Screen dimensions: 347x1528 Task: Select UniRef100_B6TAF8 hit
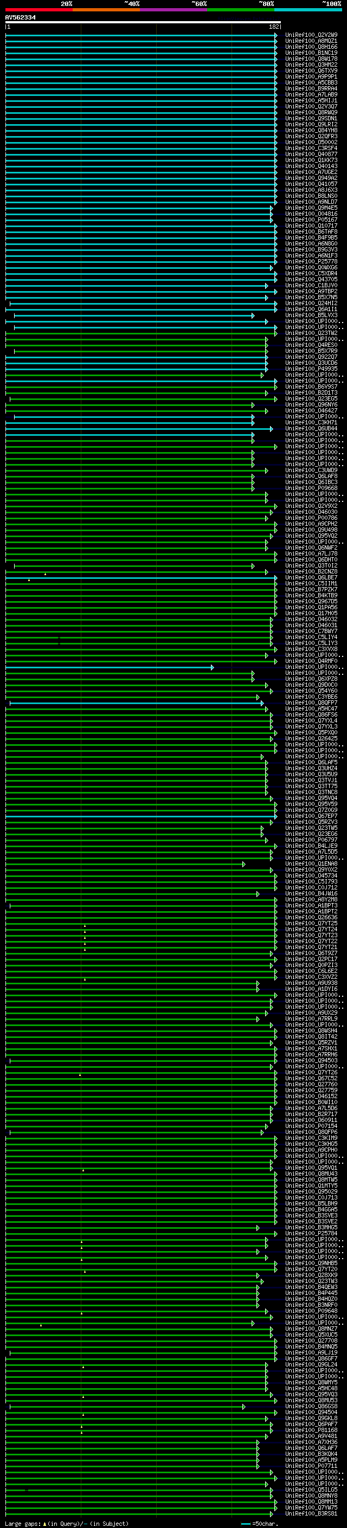coord(311,231)
